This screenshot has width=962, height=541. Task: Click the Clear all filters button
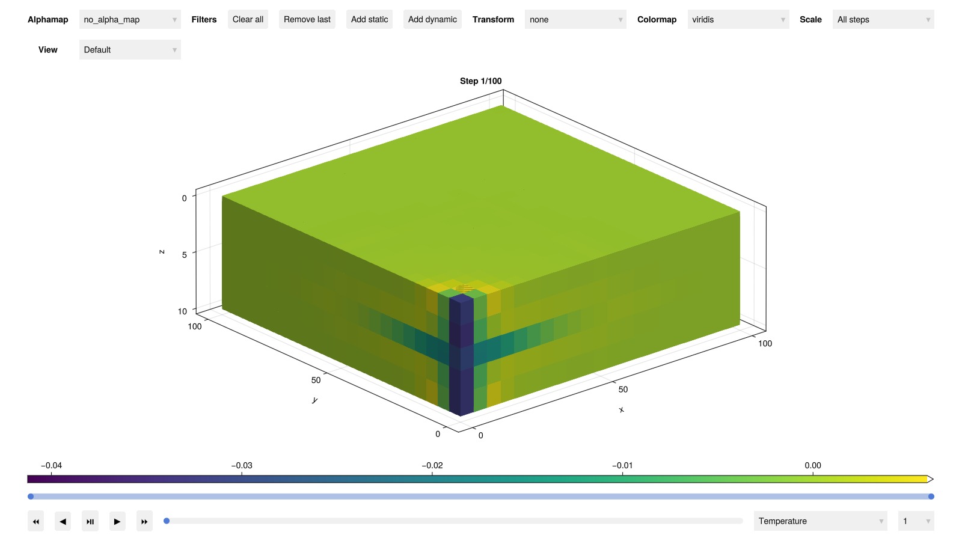(x=248, y=20)
